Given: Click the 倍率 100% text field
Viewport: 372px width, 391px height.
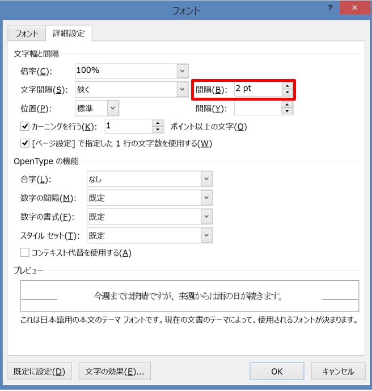Looking at the screenshot, I should click(126, 71).
